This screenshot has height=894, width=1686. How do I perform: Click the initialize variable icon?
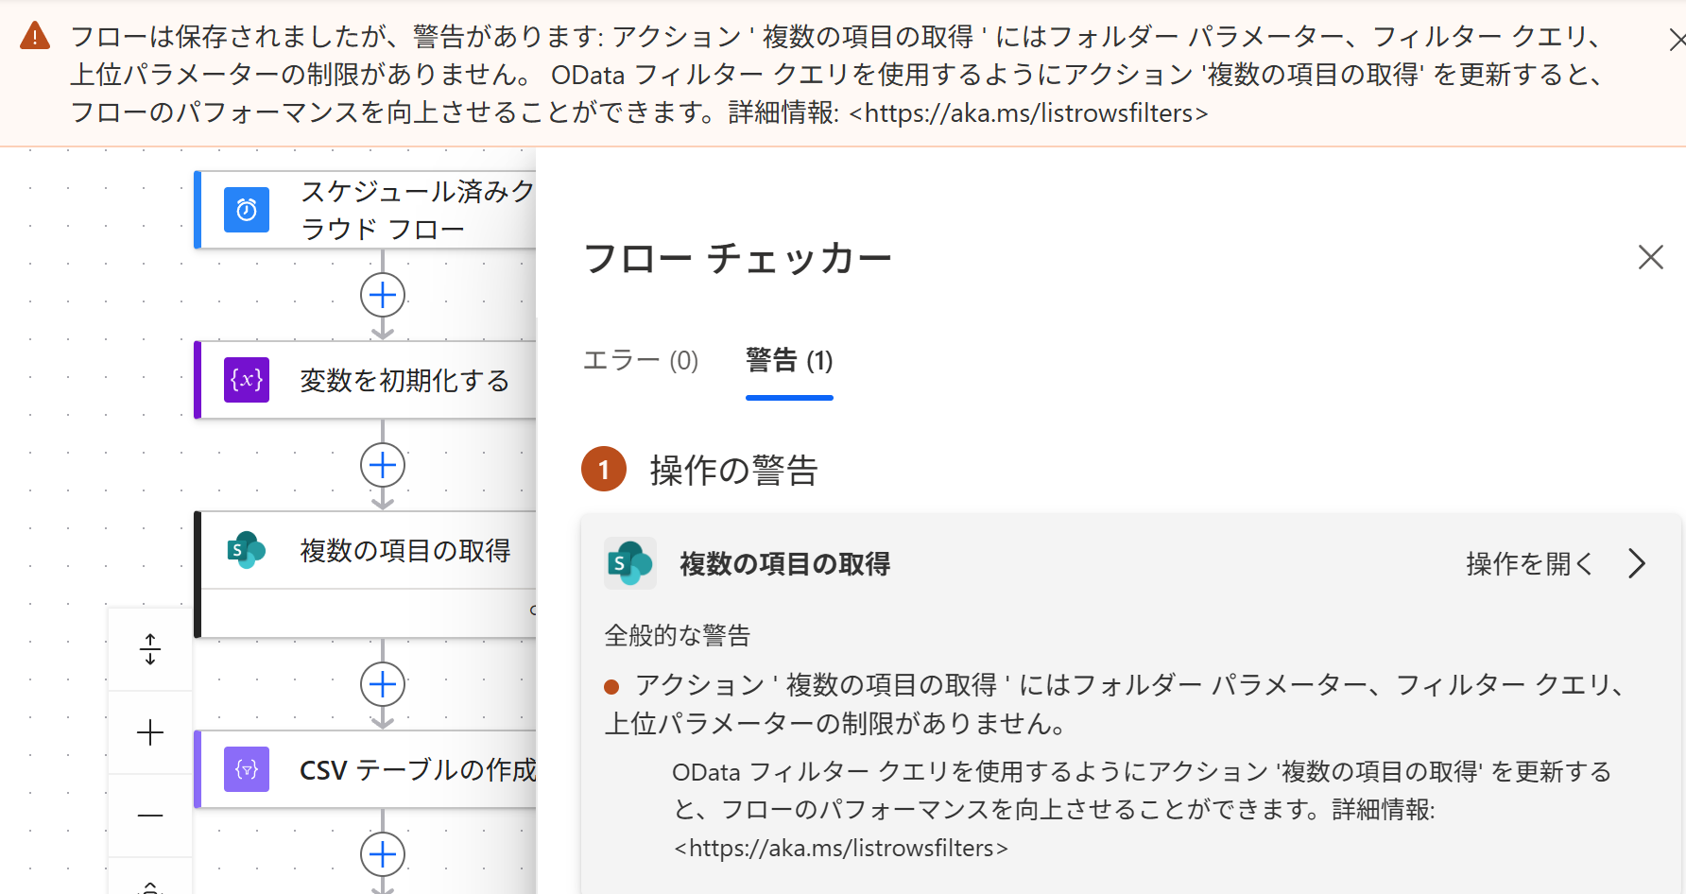tap(247, 380)
